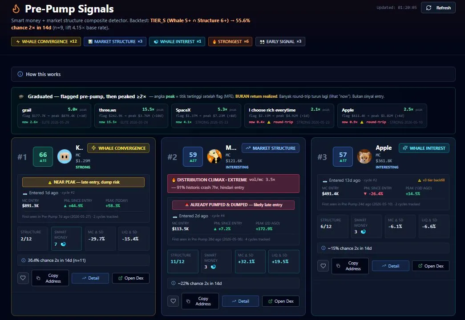Open the grail graduated card
Viewport: 465px width, 320px height.
tap(54, 116)
